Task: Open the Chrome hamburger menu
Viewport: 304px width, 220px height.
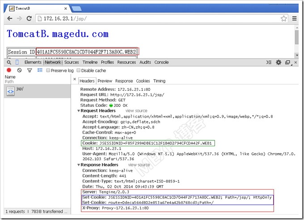Action: point(294,18)
